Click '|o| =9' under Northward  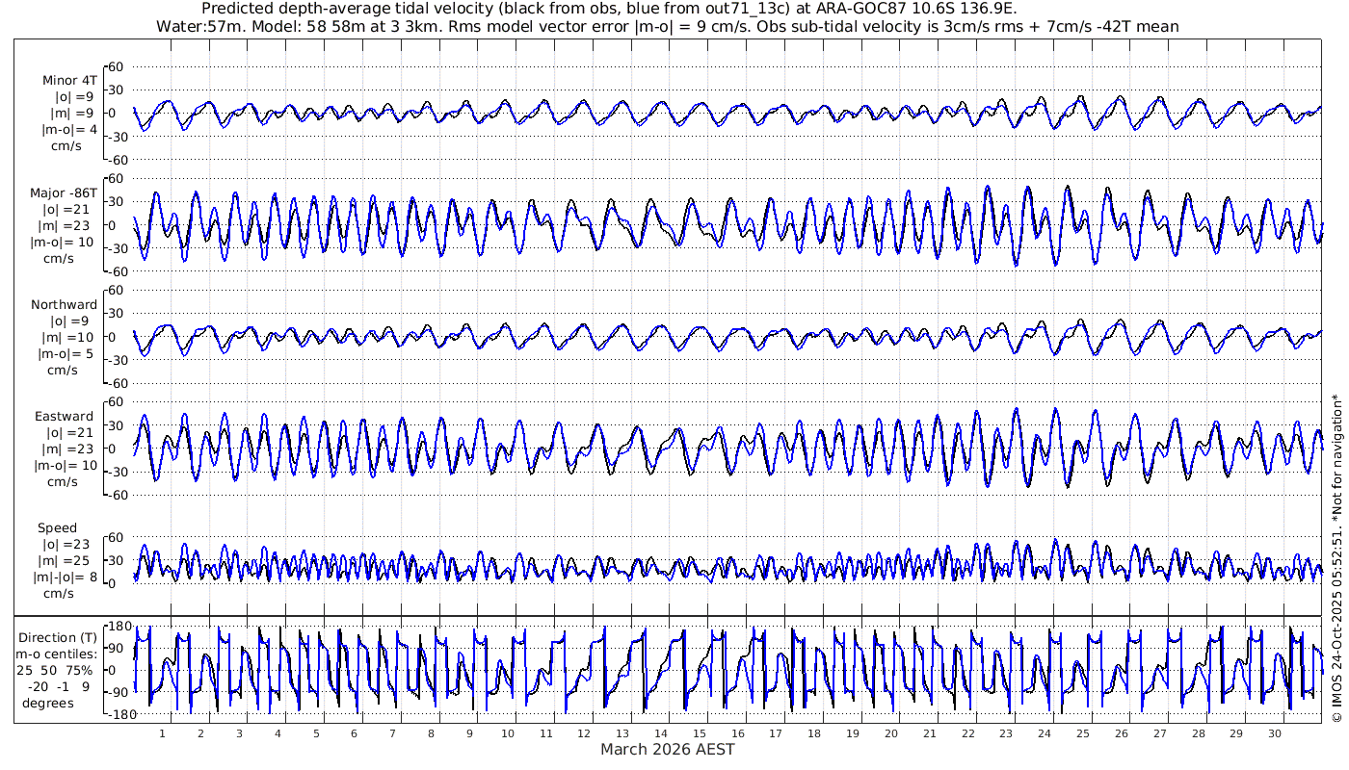tap(73, 321)
